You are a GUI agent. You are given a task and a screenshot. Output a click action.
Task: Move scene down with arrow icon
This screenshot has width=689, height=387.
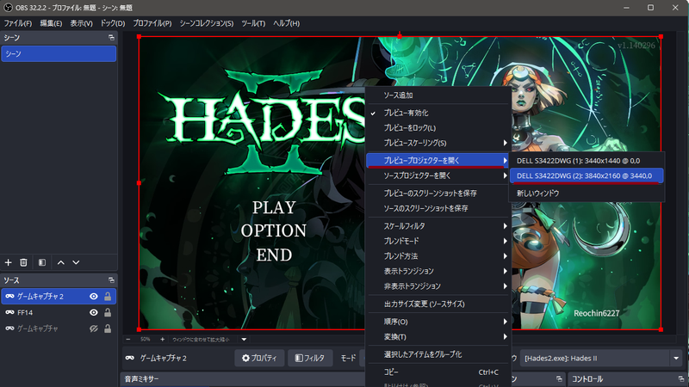pyautogui.click(x=76, y=262)
